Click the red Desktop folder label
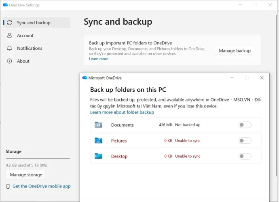Viewport: 279px width, 202px height. pos(119,156)
